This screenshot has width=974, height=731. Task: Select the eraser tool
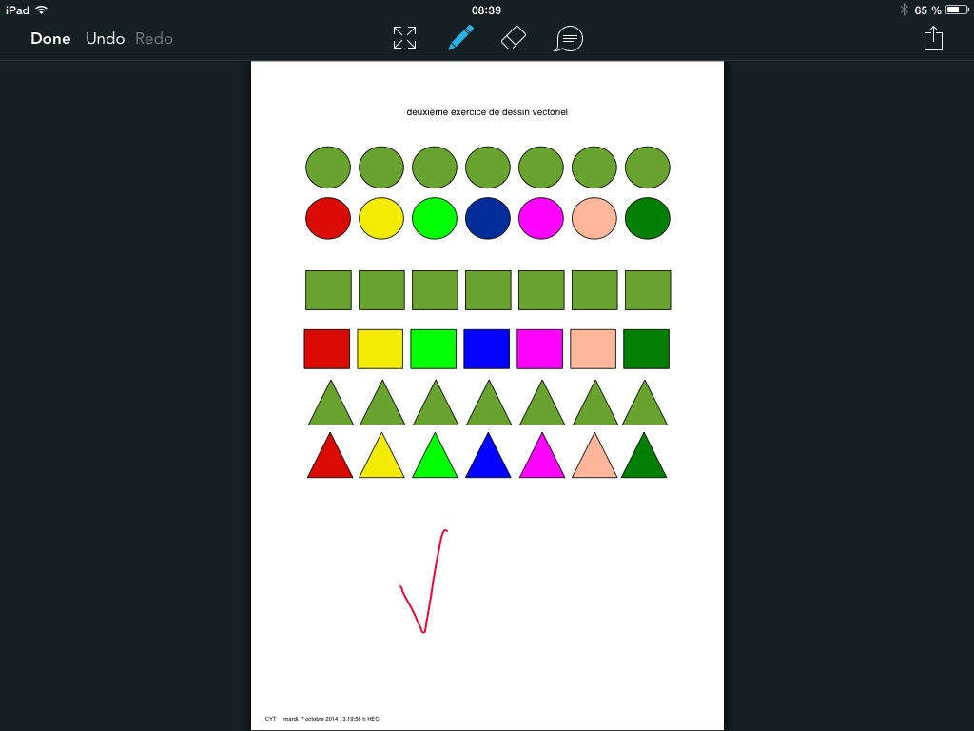tap(514, 38)
